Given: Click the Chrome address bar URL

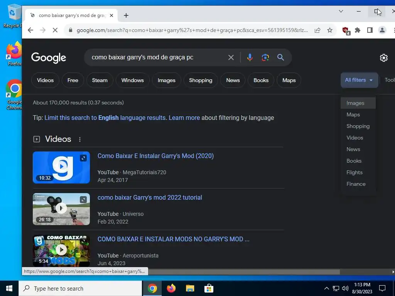Looking at the screenshot, I should (x=192, y=30).
